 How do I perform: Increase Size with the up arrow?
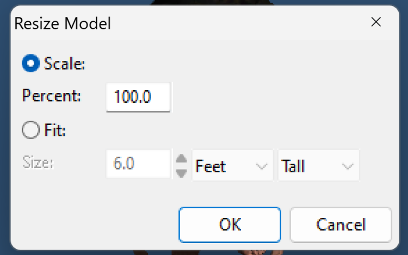coord(182,159)
